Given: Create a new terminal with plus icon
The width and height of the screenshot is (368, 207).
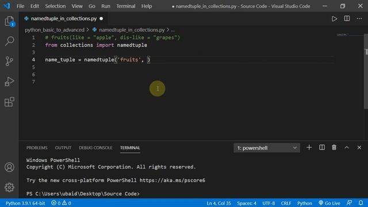Looking at the screenshot, I should (x=309, y=148).
